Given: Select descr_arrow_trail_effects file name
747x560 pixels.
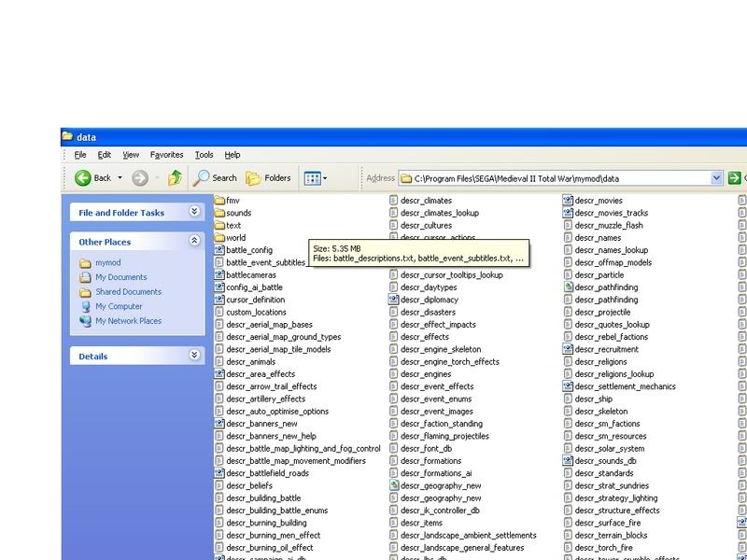Looking at the screenshot, I should coord(272,386).
